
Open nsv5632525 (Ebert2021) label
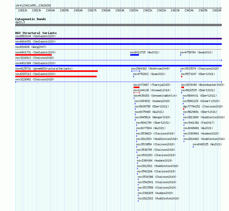(x=198, y=90)
